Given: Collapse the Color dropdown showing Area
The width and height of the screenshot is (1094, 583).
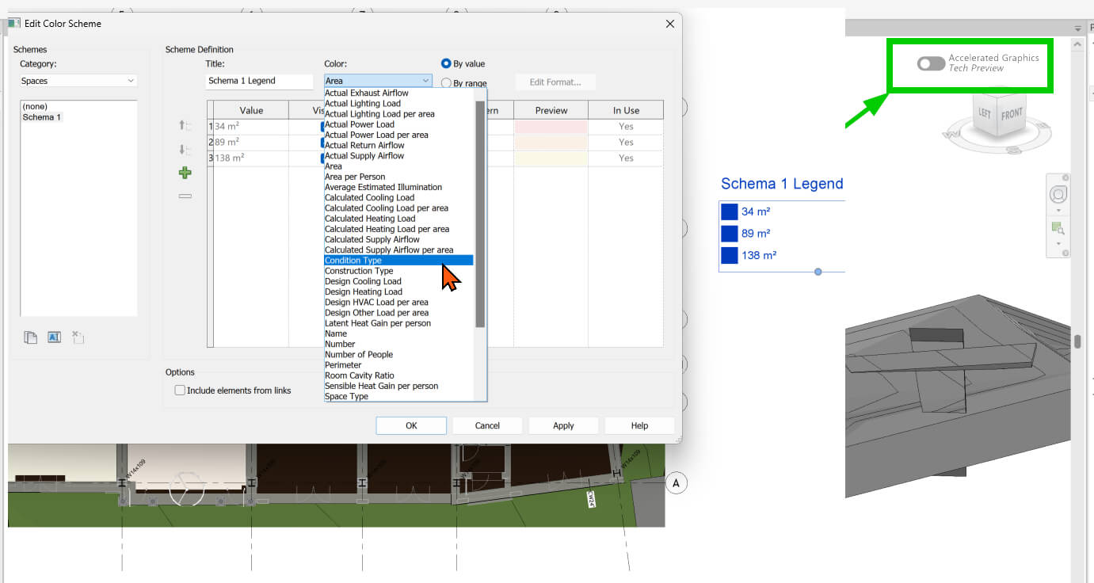Looking at the screenshot, I should (425, 81).
